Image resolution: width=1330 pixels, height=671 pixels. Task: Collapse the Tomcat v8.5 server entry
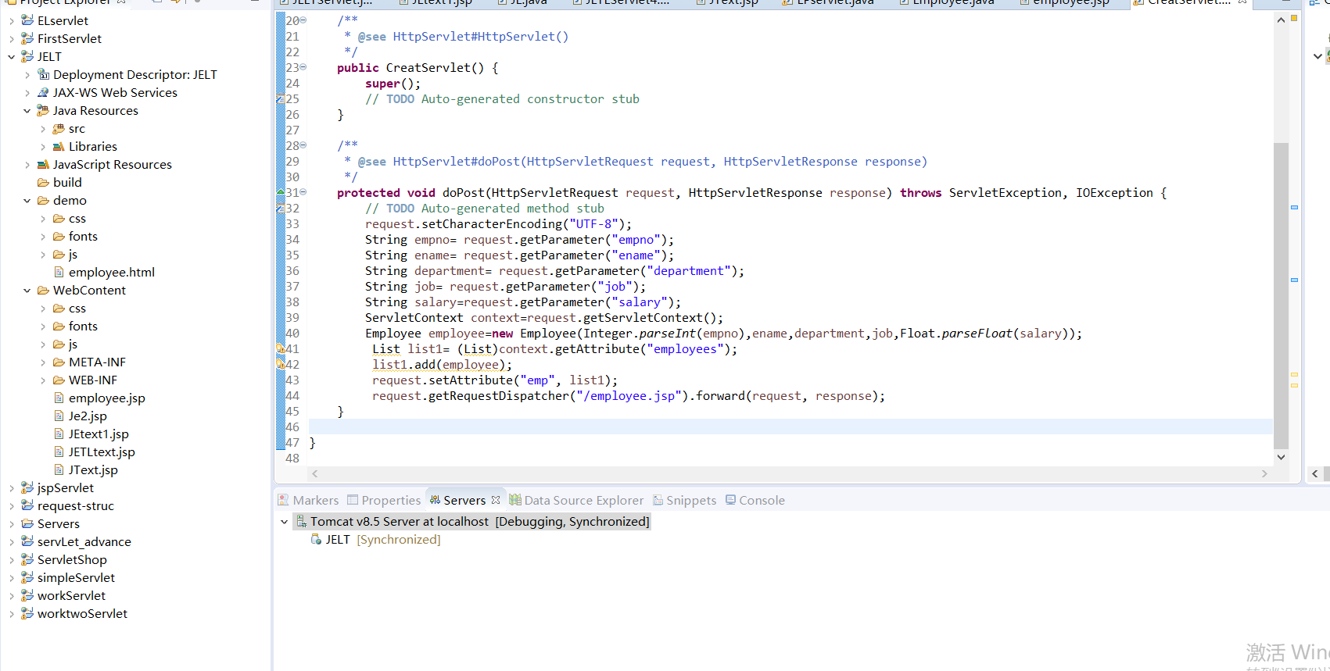(284, 521)
